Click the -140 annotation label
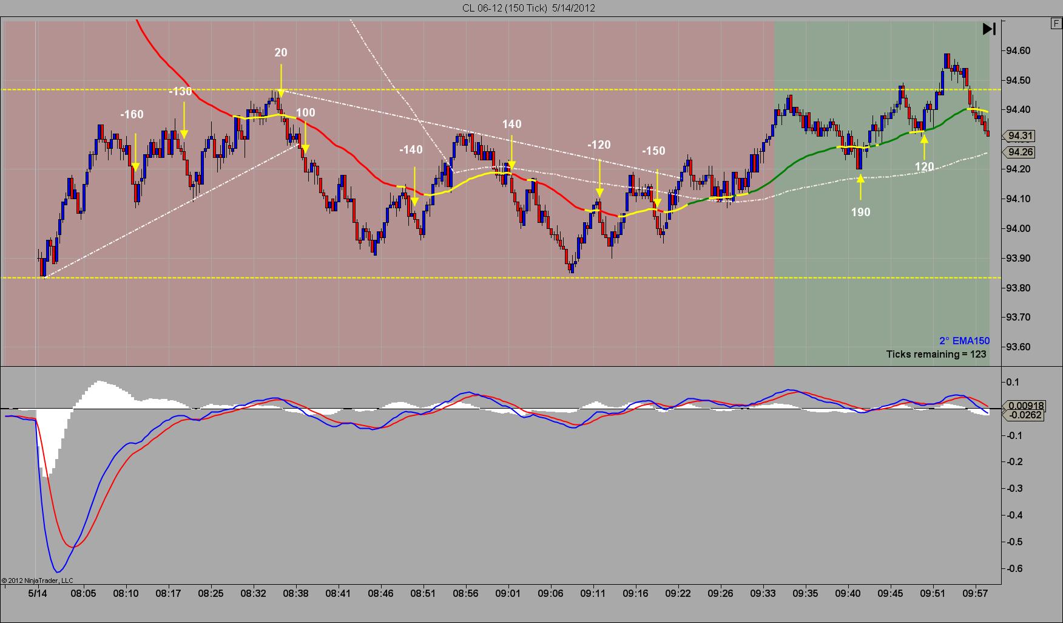1063x623 pixels. click(411, 150)
